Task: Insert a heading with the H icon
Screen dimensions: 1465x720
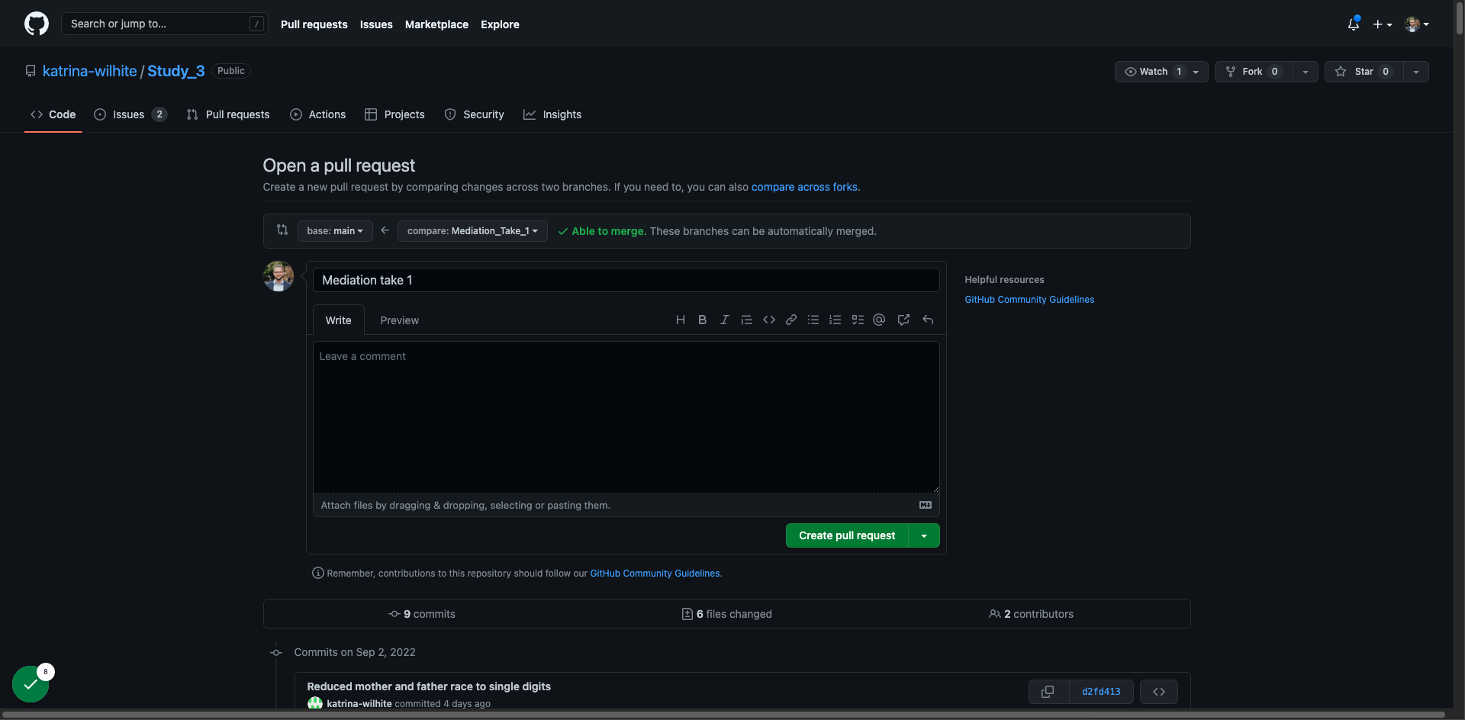Action: (680, 320)
